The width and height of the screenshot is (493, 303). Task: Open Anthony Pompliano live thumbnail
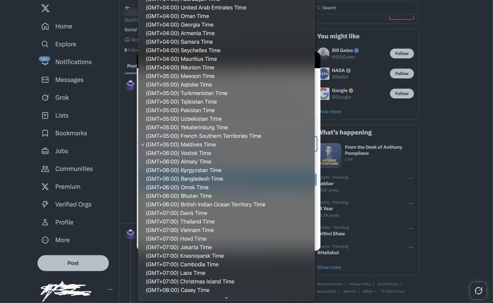[x=330, y=155]
